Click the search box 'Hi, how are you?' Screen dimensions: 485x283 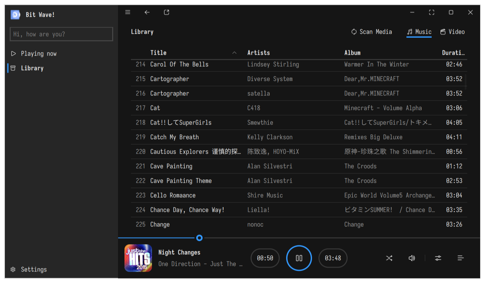[x=61, y=34]
